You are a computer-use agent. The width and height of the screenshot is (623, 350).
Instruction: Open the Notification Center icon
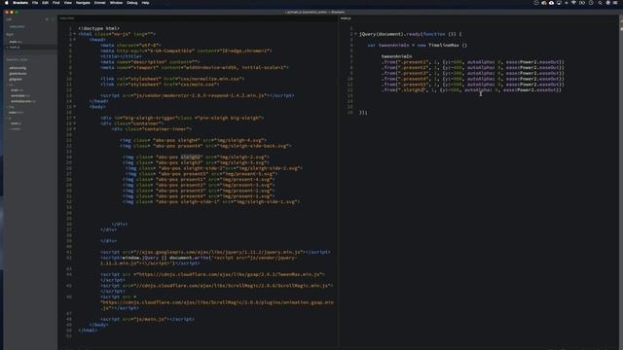coord(615,3)
